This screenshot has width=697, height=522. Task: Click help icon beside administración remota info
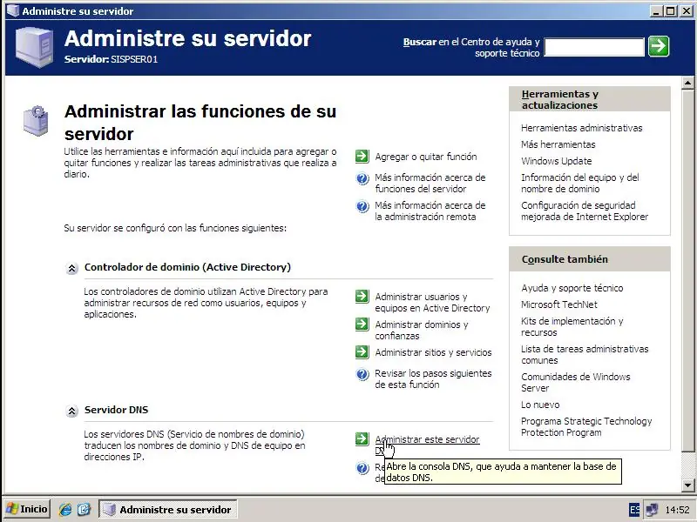[362, 207]
